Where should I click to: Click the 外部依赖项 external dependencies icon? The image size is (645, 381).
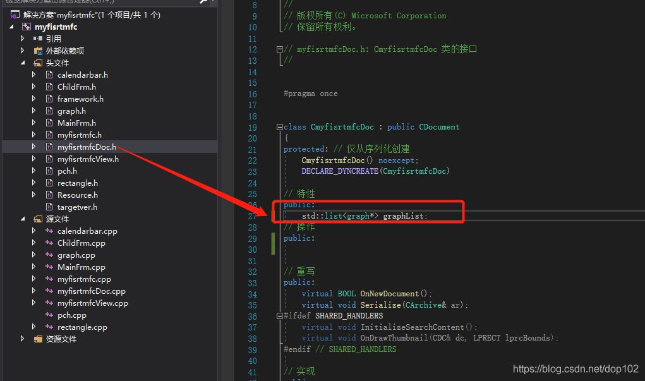click(x=38, y=51)
